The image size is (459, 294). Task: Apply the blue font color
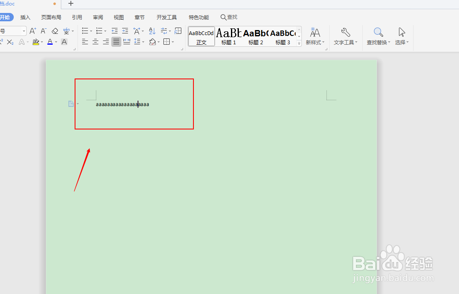pos(50,42)
